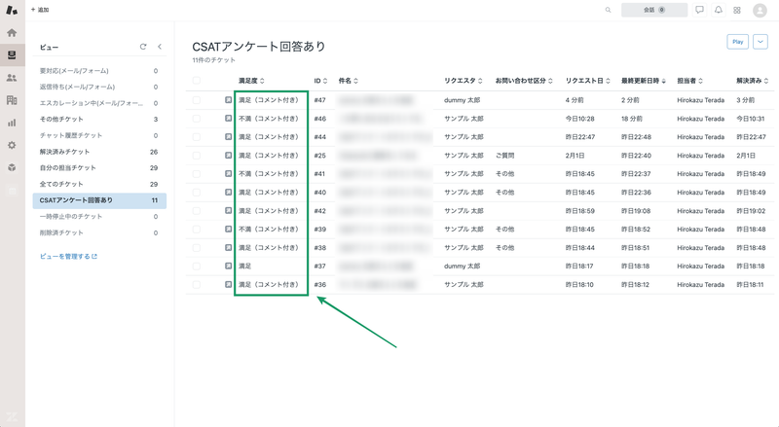Refresh the views list
The width and height of the screenshot is (779, 427).
tap(143, 47)
